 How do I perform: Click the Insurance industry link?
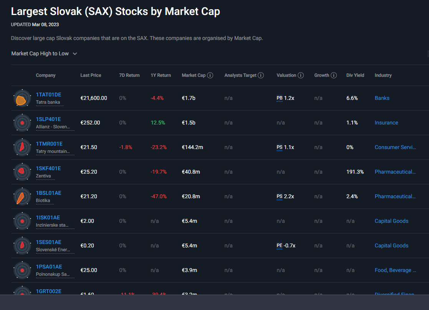386,123
